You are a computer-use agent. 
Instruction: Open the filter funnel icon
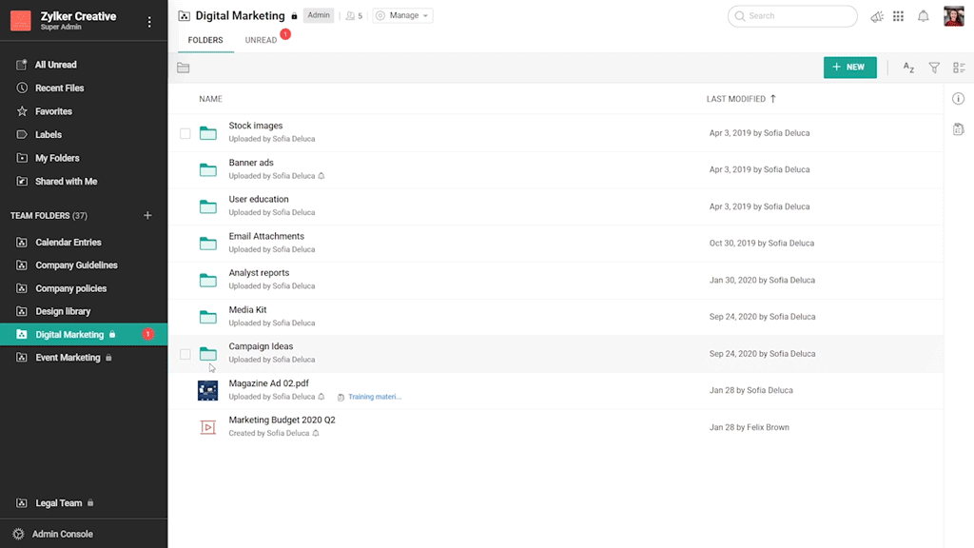934,68
